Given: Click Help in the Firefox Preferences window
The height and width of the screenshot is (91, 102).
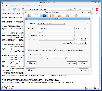Looking at the screenshot, I should [x=31, y=70].
